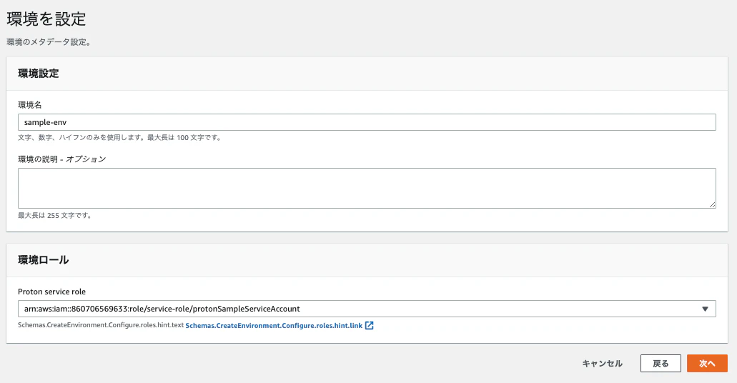Screen dimensions: 737x383
Task: Click the 環境を設定 page heading
Action: [x=46, y=19]
